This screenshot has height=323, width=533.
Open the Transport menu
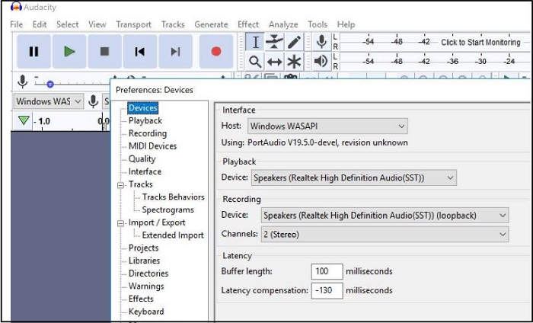coord(133,24)
